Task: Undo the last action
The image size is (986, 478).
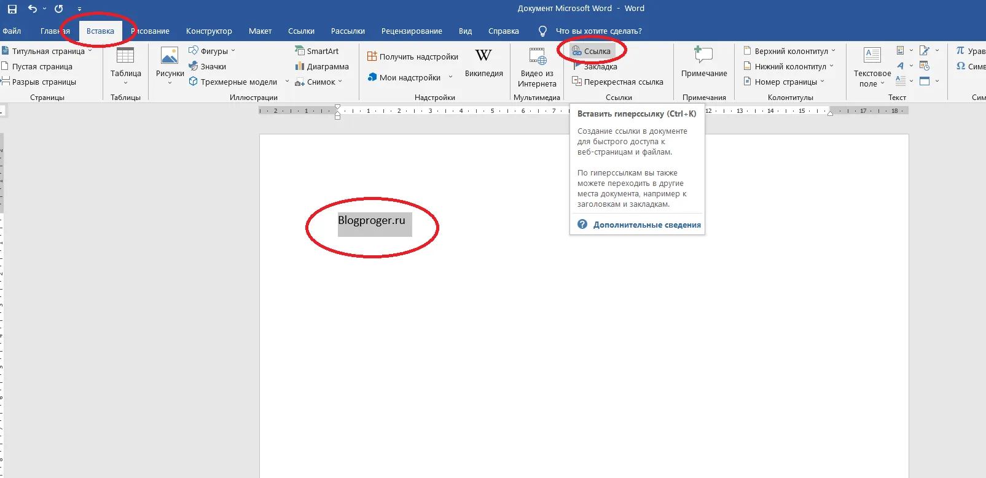Action: coord(33,9)
